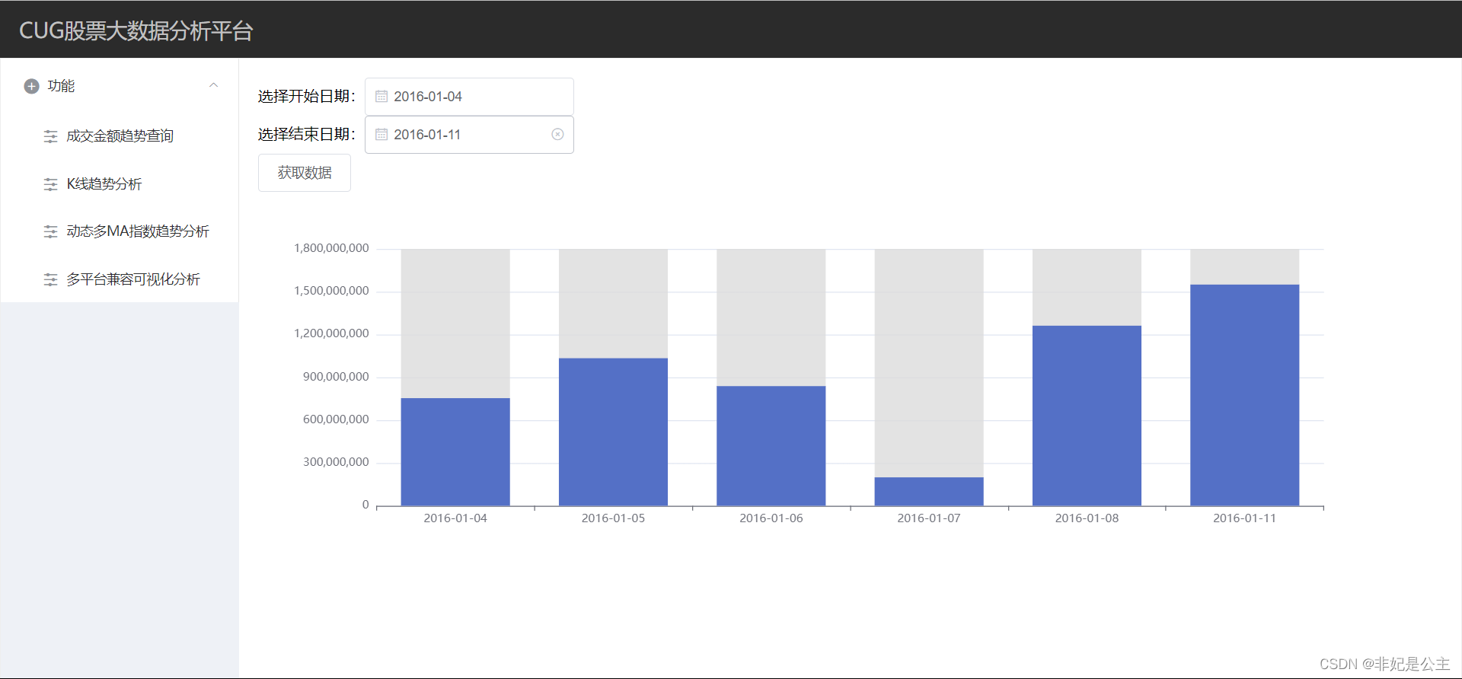This screenshot has width=1462, height=679.
Task: Clear the end date with circle-x icon
Action: (x=557, y=135)
